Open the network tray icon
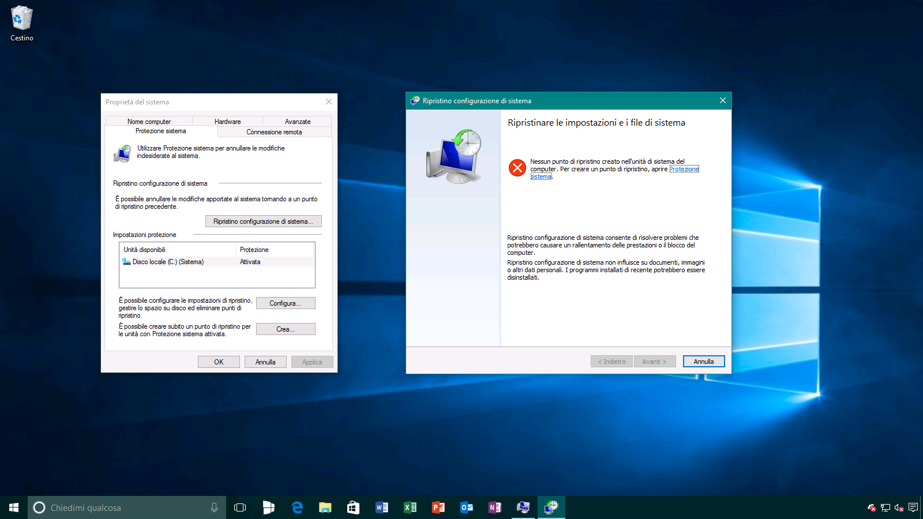This screenshot has height=519, width=923. 885,508
